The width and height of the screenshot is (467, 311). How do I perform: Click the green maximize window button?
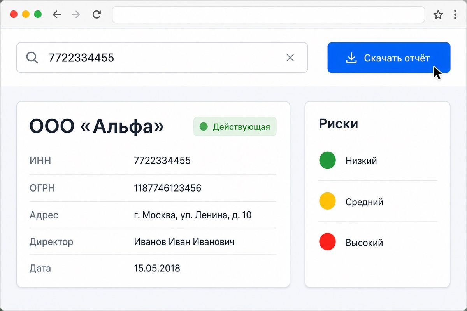pyautogui.click(x=38, y=14)
